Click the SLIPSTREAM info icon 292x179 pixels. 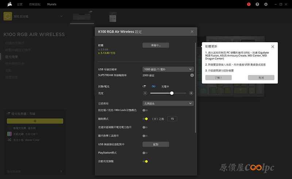coord(192,75)
